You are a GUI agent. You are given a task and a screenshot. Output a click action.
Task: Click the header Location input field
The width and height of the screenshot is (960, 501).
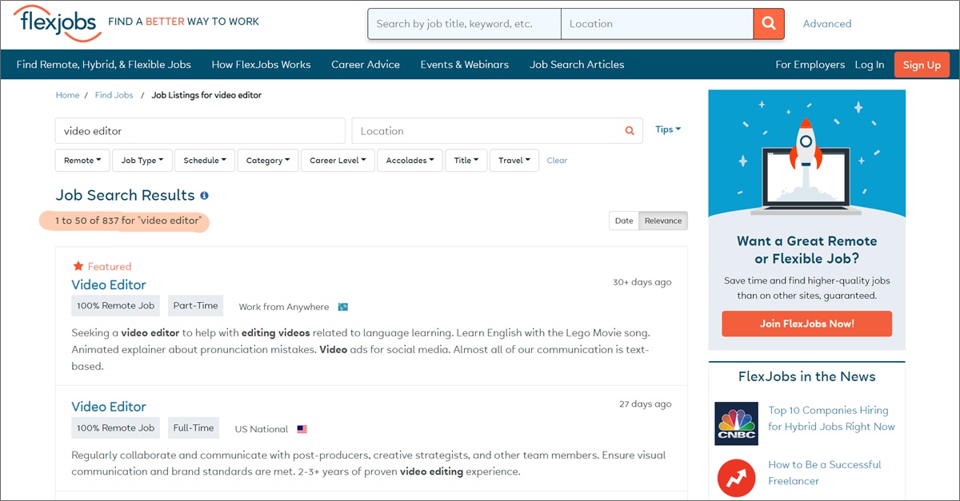tap(658, 24)
